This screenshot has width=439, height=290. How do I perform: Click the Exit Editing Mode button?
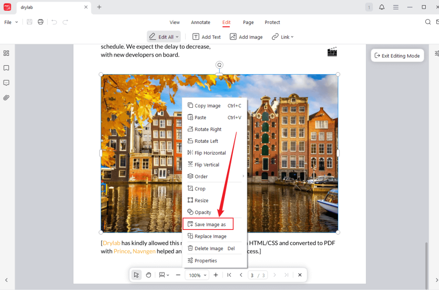(397, 55)
